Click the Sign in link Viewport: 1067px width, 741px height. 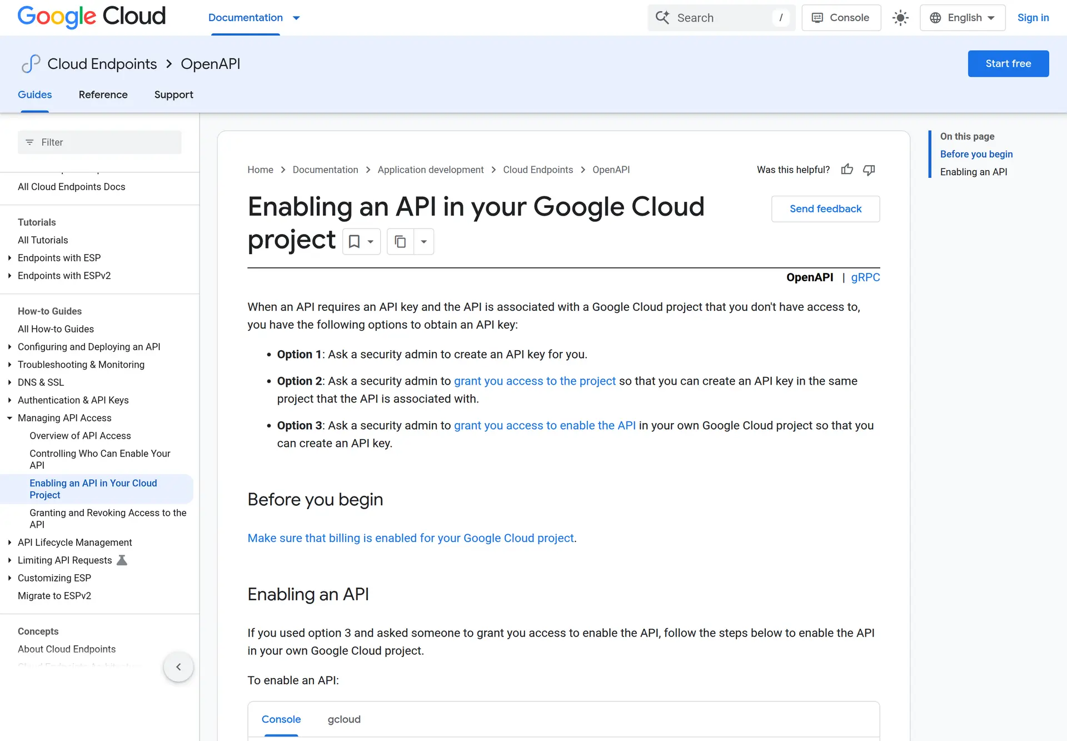[1033, 18]
